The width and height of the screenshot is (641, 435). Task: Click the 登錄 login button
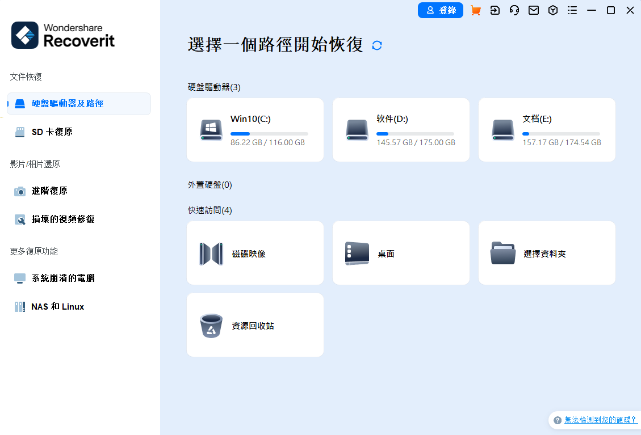[441, 10]
